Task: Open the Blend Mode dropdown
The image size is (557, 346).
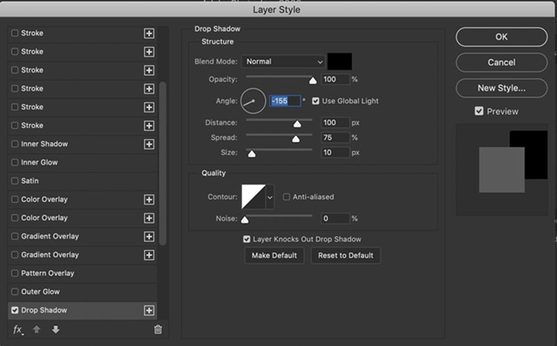Action: (283, 62)
